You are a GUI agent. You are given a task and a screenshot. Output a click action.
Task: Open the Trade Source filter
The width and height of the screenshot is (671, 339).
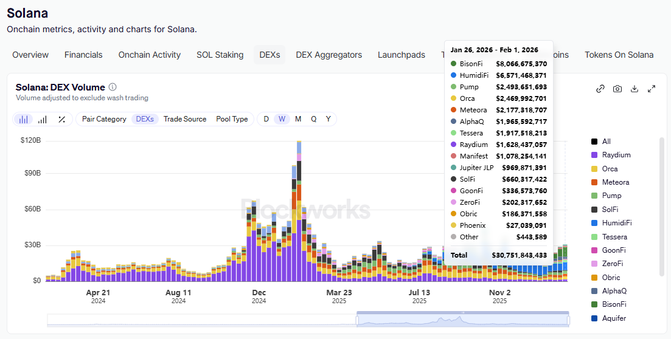coord(185,119)
